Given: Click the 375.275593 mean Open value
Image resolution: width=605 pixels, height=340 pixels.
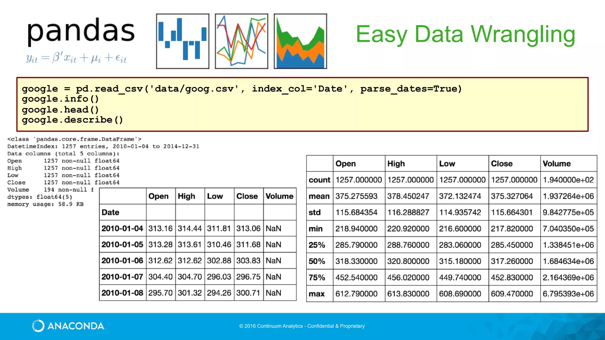Looking at the screenshot, I should point(356,196).
